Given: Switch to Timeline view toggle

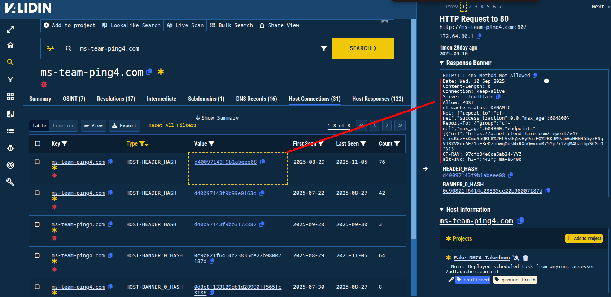Looking at the screenshot, I should coord(63,125).
